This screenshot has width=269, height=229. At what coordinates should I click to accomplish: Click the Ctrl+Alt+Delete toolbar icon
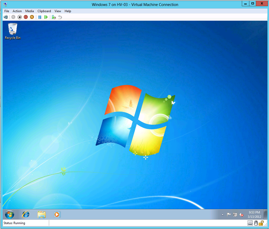coord(6,17)
